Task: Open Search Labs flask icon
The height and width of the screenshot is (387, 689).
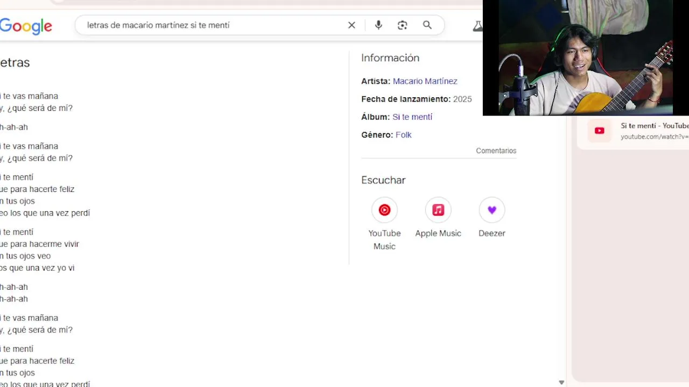Action: 477,25
